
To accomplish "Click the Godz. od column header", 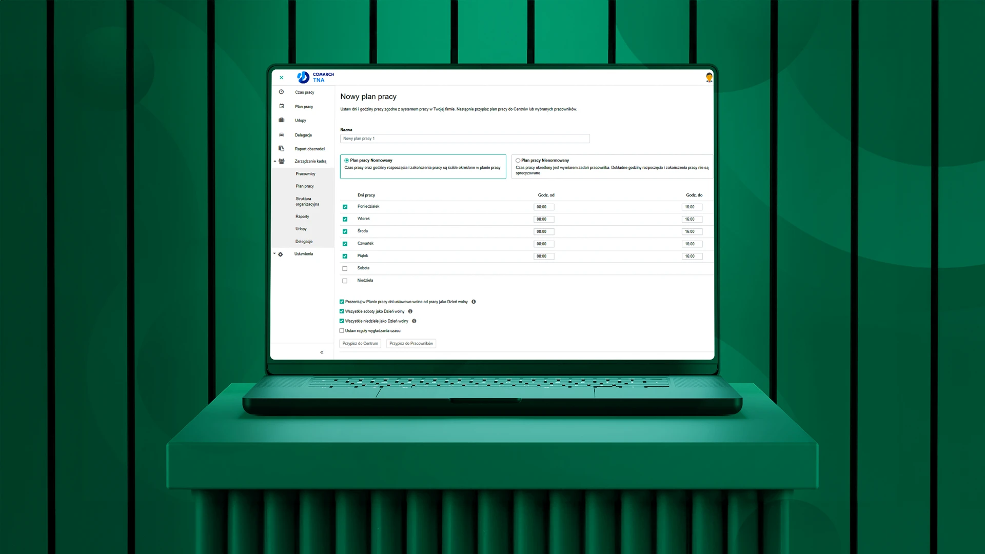I will tap(546, 195).
